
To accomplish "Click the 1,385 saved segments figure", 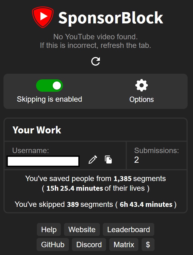I will (122, 179).
